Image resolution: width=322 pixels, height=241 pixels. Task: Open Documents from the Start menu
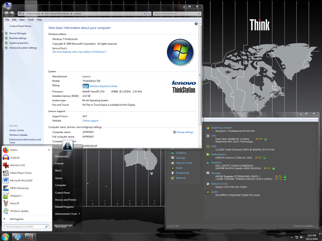click(x=61, y=156)
